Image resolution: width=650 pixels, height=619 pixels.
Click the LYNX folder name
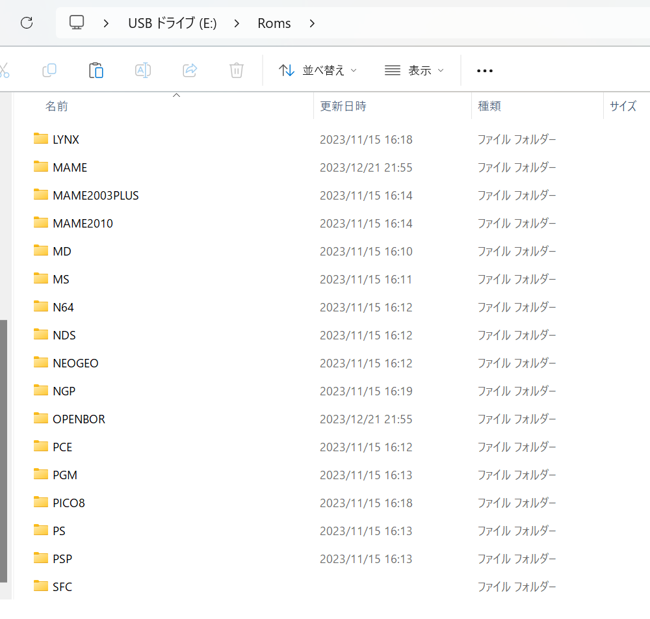coord(66,139)
